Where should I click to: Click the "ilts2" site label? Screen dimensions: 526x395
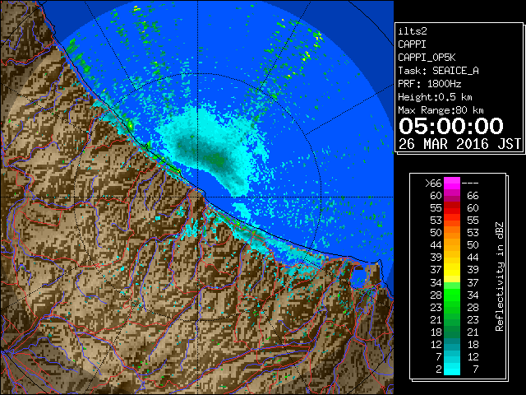coord(413,31)
